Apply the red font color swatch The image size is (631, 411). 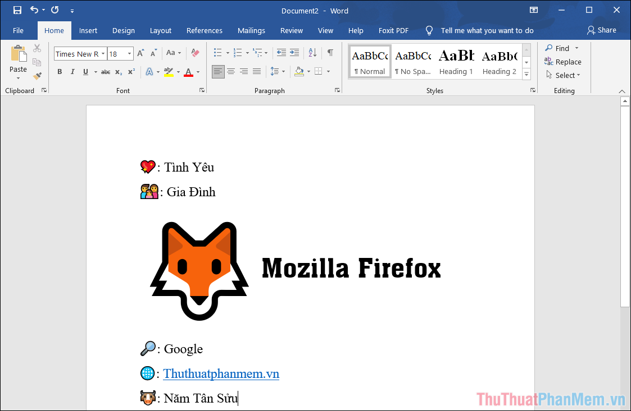point(188,72)
